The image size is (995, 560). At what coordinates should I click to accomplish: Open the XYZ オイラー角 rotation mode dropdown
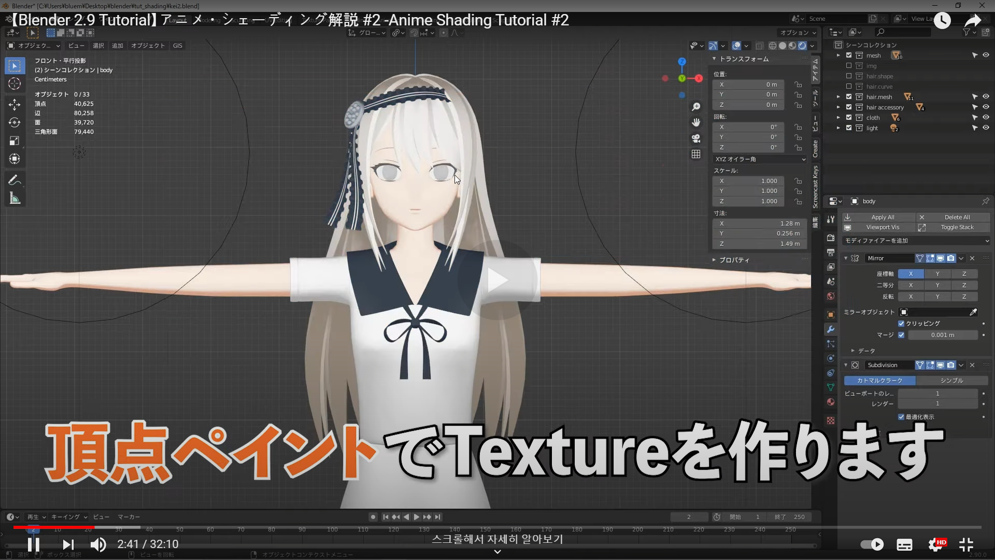(x=760, y=159)
